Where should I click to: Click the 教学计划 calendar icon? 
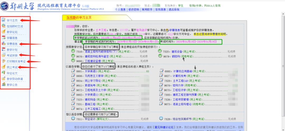pyautogui.click(x=3, y=49)
